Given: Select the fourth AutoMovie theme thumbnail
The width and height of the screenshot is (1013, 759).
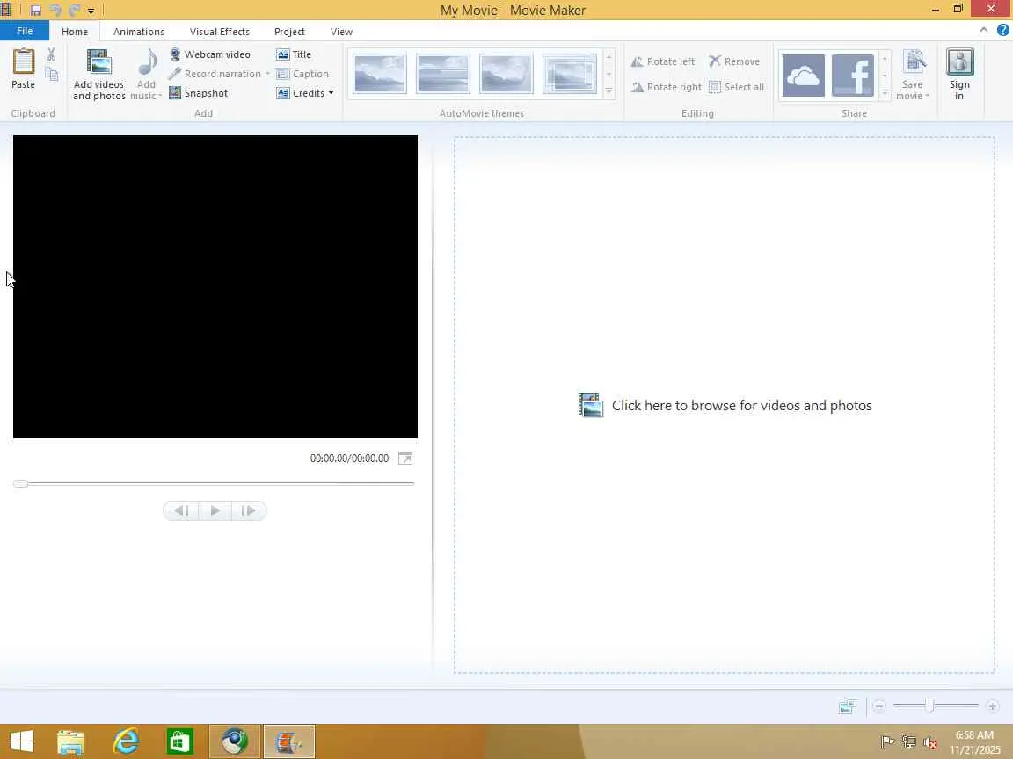Looking at the screenshot, I should (x=570, y=74).
